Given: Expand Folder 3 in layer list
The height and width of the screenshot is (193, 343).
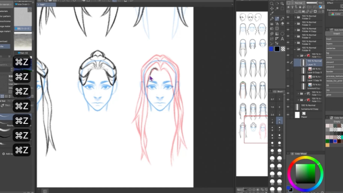Looking at the screenshot, I should (294, 24).
